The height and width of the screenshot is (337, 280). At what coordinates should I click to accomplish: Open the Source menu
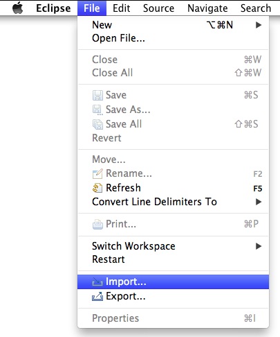click(158, 8)
